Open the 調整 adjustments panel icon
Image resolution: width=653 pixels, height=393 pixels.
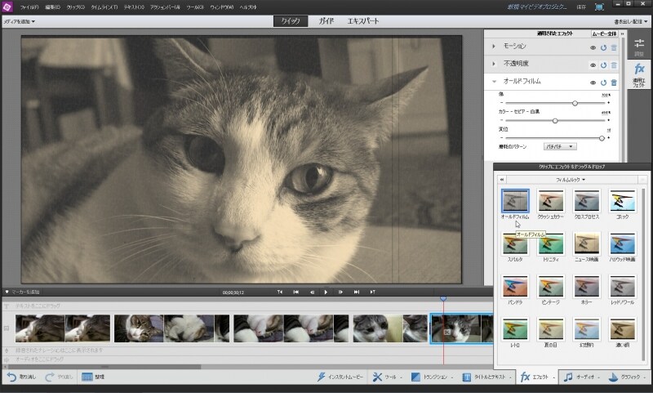[x=639, y=45]
